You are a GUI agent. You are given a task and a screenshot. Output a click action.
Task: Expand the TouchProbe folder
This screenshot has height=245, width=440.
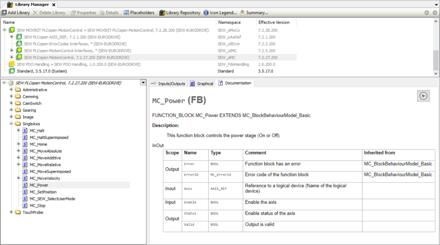tap(11, 212)
